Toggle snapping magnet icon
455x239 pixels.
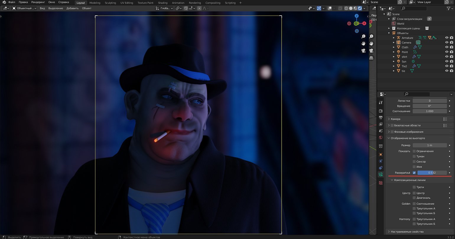click(x=186, y=8)
